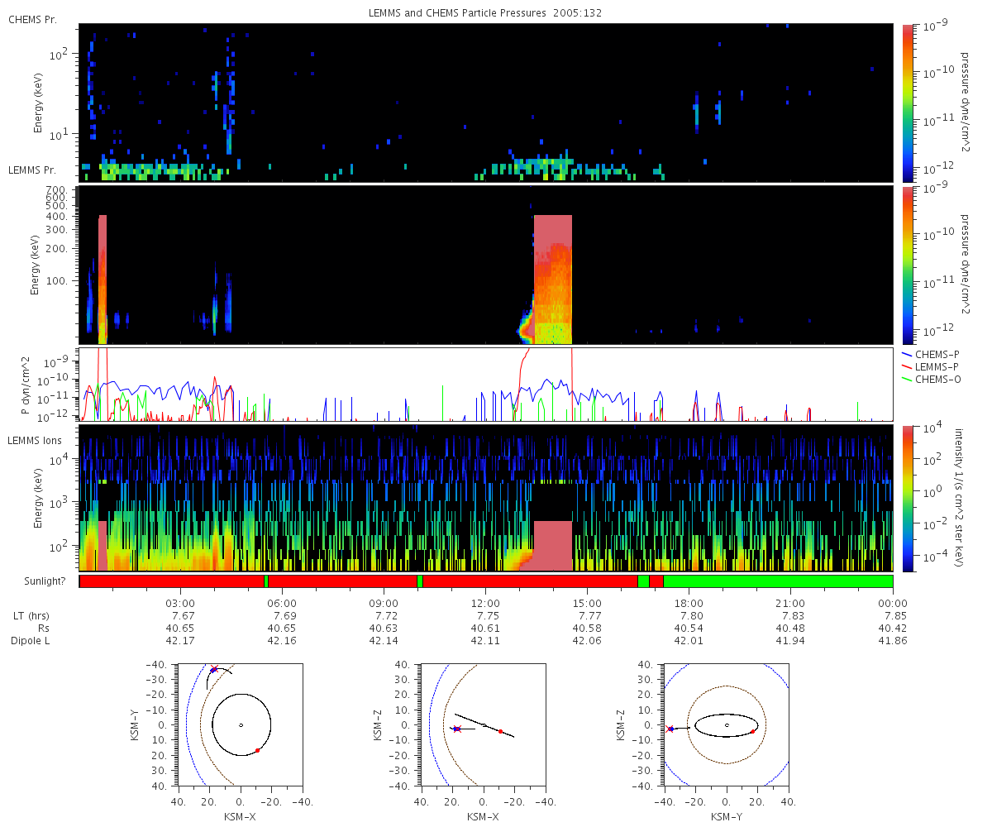Click the 15:00 time tick label

coord(588,604)
